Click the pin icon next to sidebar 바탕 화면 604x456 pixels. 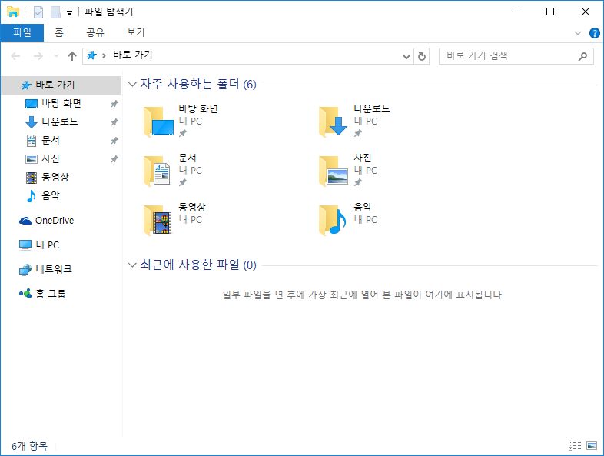pyautogui.click(x=114, y=104)
